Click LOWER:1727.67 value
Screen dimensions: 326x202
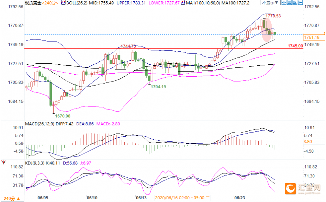pyautogui.click(x=164, y=3)
